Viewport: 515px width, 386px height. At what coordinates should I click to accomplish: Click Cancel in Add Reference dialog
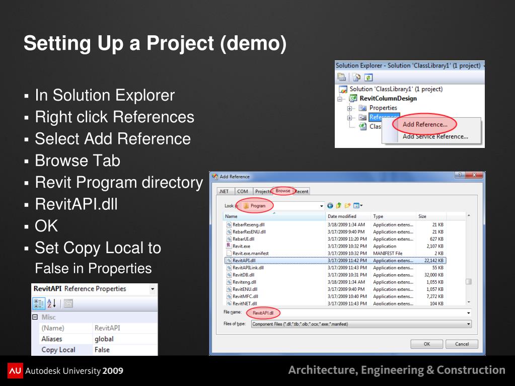pos(462,344)
